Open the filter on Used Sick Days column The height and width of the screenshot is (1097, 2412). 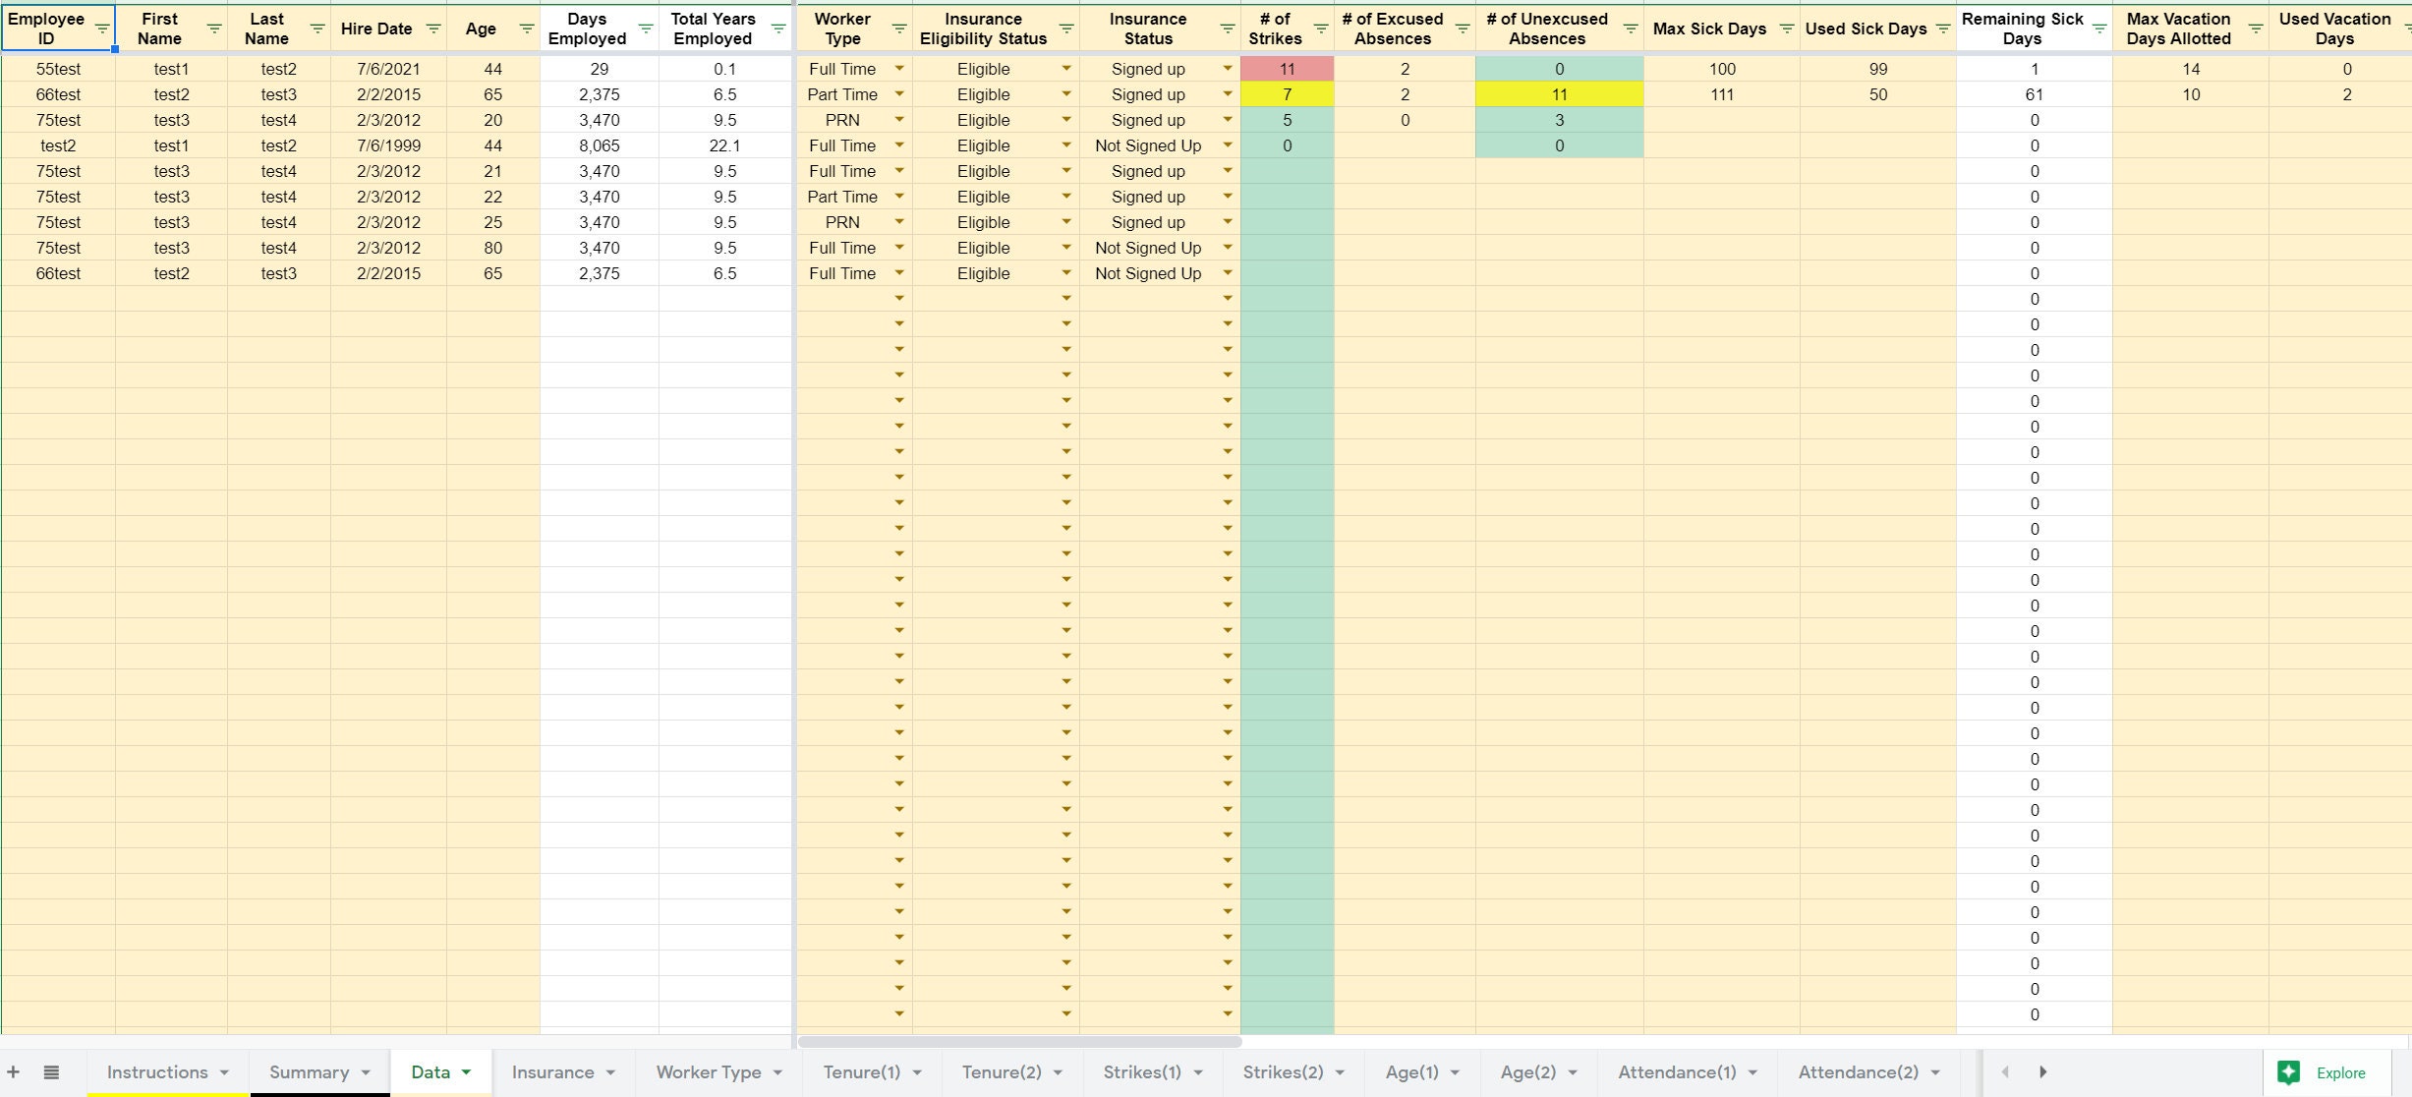tap(1942, 29)
